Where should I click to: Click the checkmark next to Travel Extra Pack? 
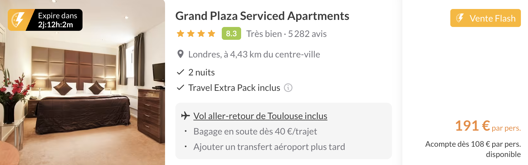[x=181, y=87]
